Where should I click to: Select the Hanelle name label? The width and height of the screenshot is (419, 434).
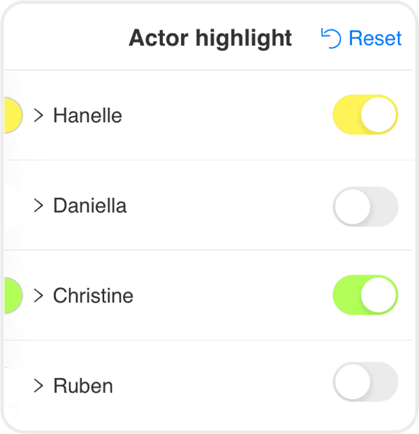click(x=87, y=115)
